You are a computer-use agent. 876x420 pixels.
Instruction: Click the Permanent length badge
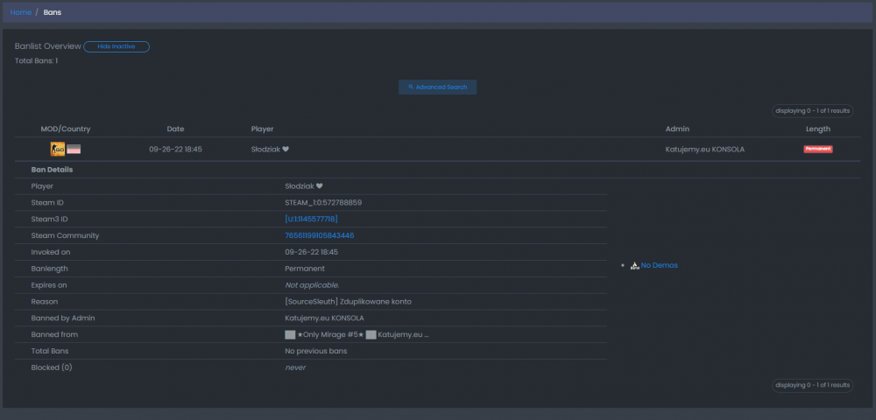[818, 149]
